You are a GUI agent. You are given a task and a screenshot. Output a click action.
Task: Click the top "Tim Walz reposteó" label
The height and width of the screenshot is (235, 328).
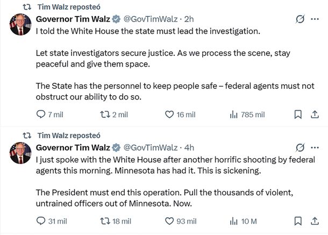pos(69,6)
